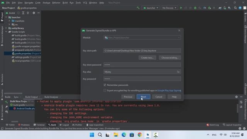Toggle Remember passwords checkbox
247x139 pixels.
pos(105,85)
